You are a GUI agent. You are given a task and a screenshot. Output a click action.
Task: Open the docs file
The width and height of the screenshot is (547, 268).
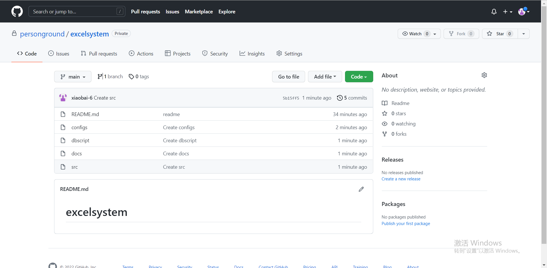click(77, 153)
